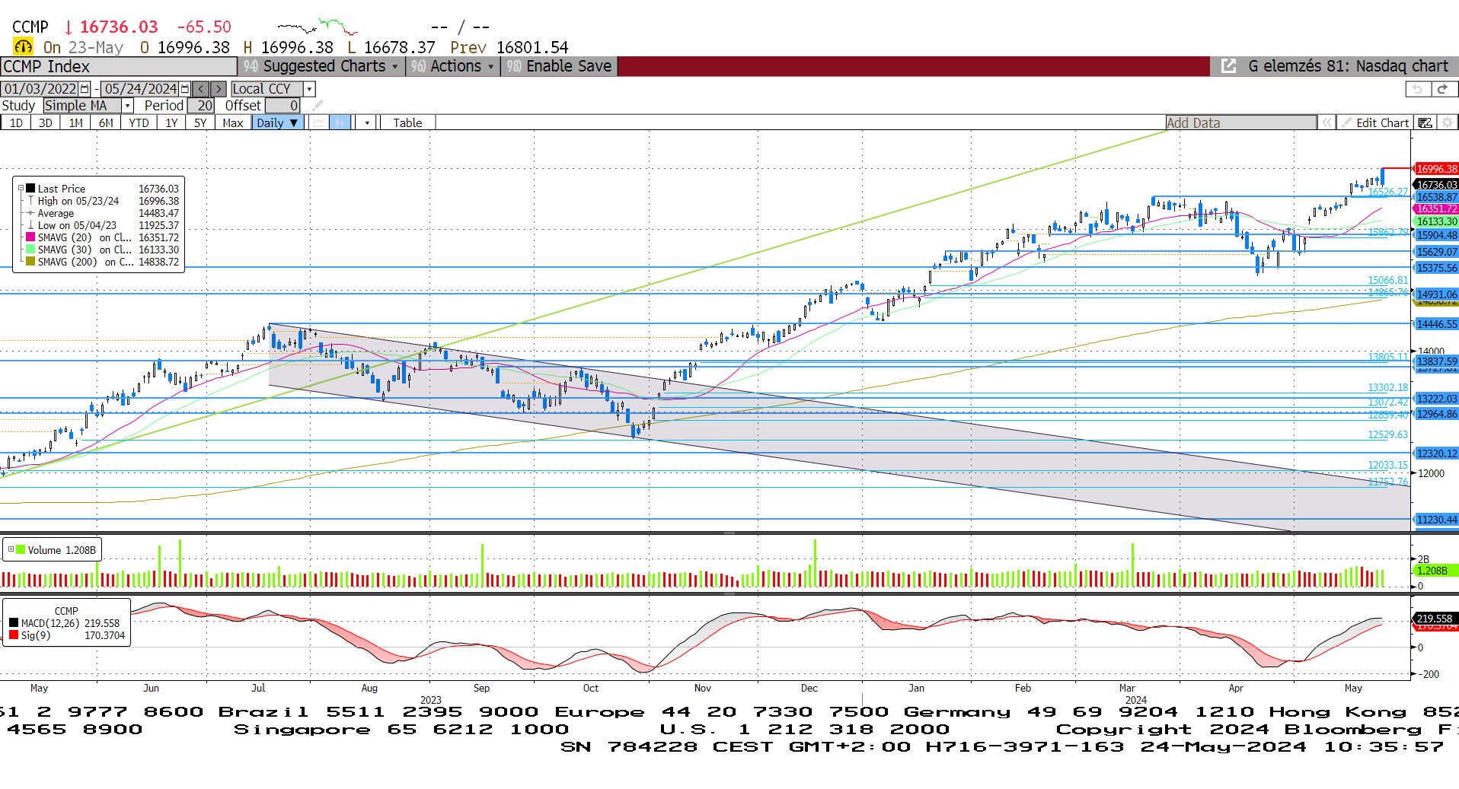Image resolution: width=1459 pixels, height=789 pixels.
Task: Click the SMAVG (30) green swatch
Action: click(x=30, y=250)
